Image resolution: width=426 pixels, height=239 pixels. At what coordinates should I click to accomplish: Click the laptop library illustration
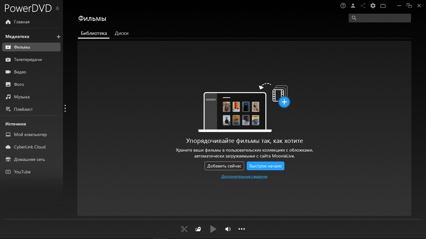click(235, 112)
